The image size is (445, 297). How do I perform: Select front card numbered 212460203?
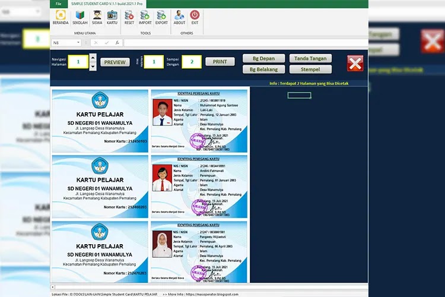[x=100, y=187]
